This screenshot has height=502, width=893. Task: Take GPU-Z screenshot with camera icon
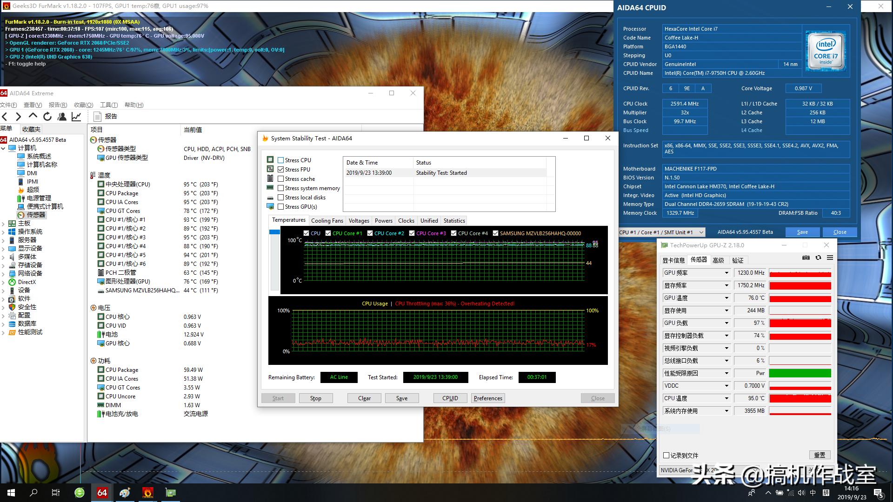tap(806, 258)
